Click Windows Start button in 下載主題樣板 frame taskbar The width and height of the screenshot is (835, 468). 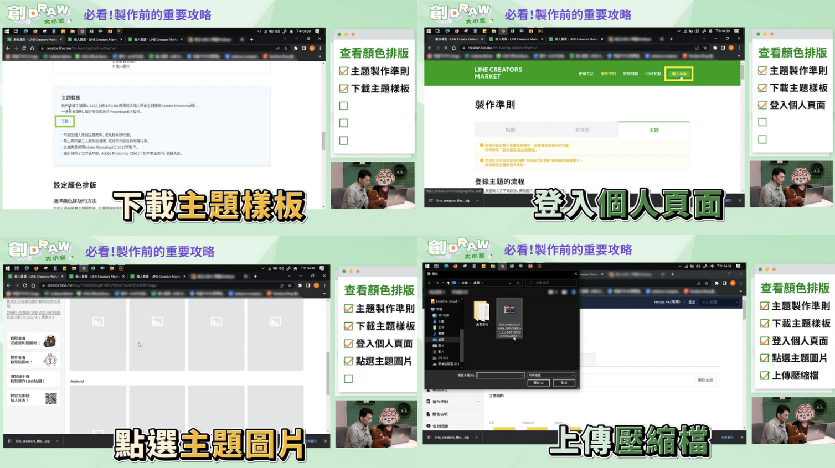click(7, 32)
